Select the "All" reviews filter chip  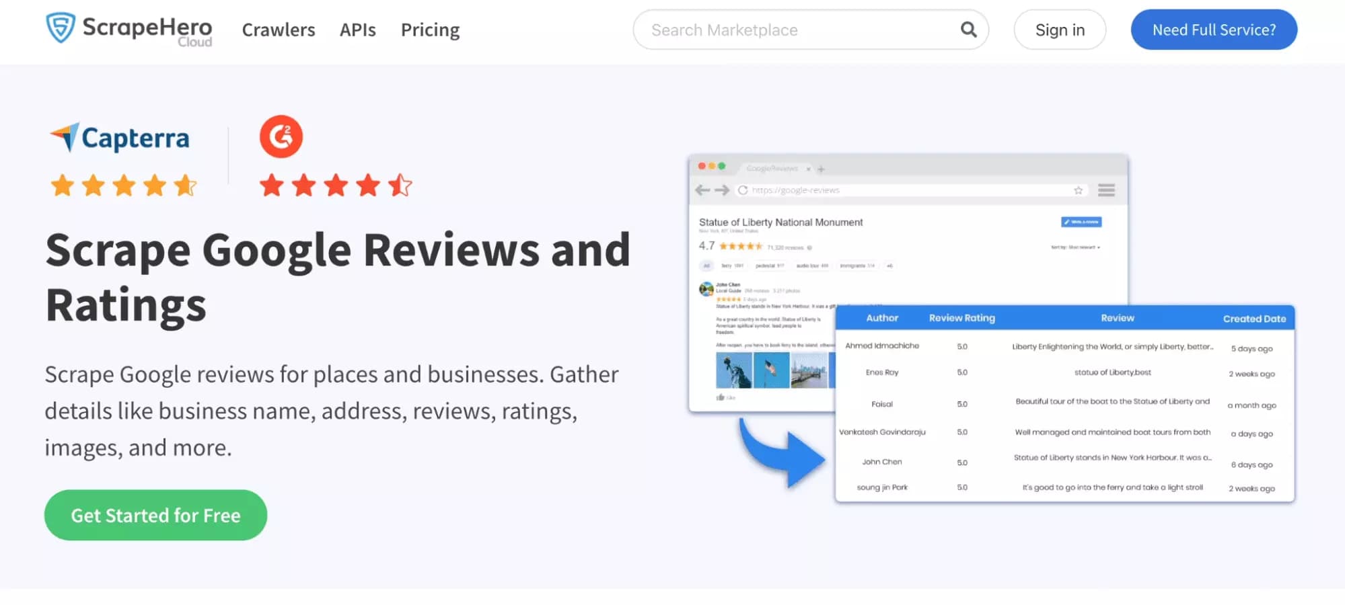(x=707, y=266)
